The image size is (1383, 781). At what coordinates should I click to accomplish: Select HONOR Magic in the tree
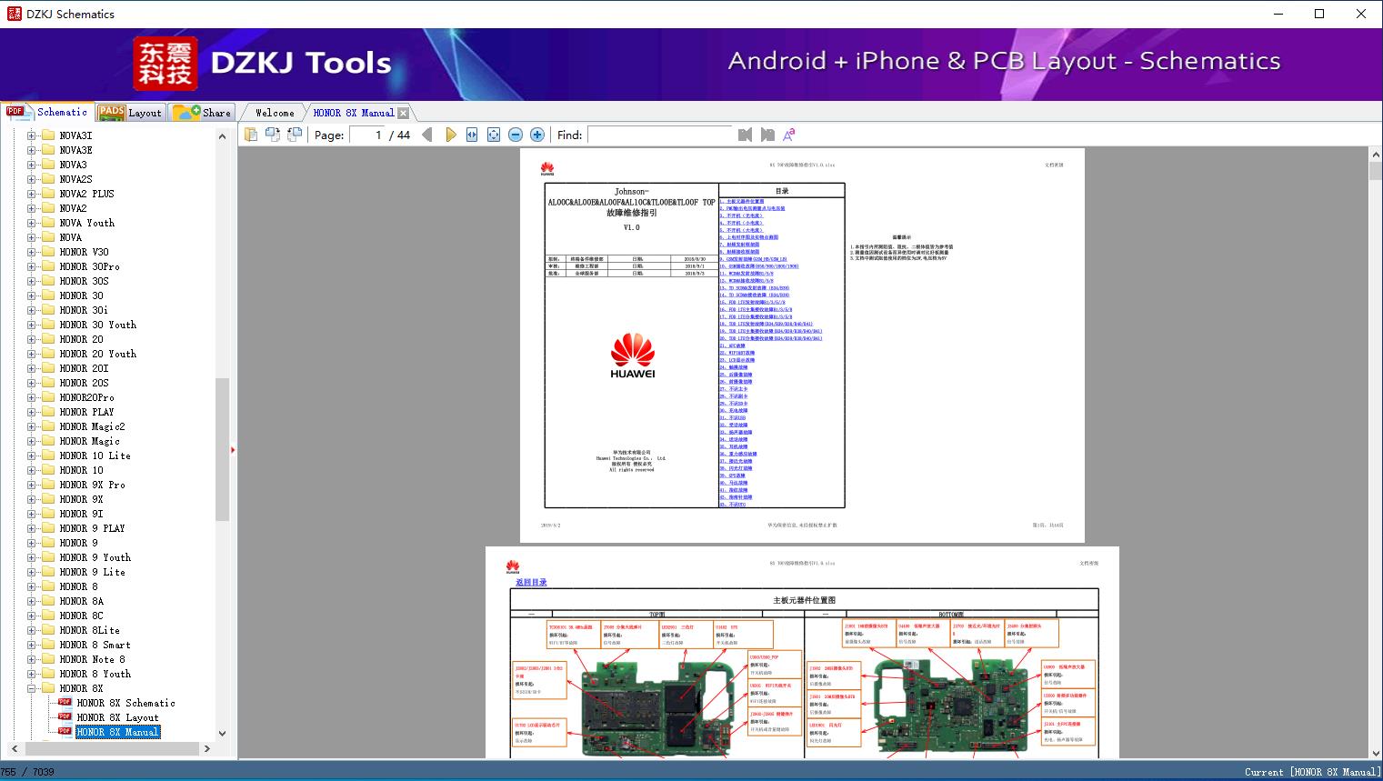click(89, 441)
